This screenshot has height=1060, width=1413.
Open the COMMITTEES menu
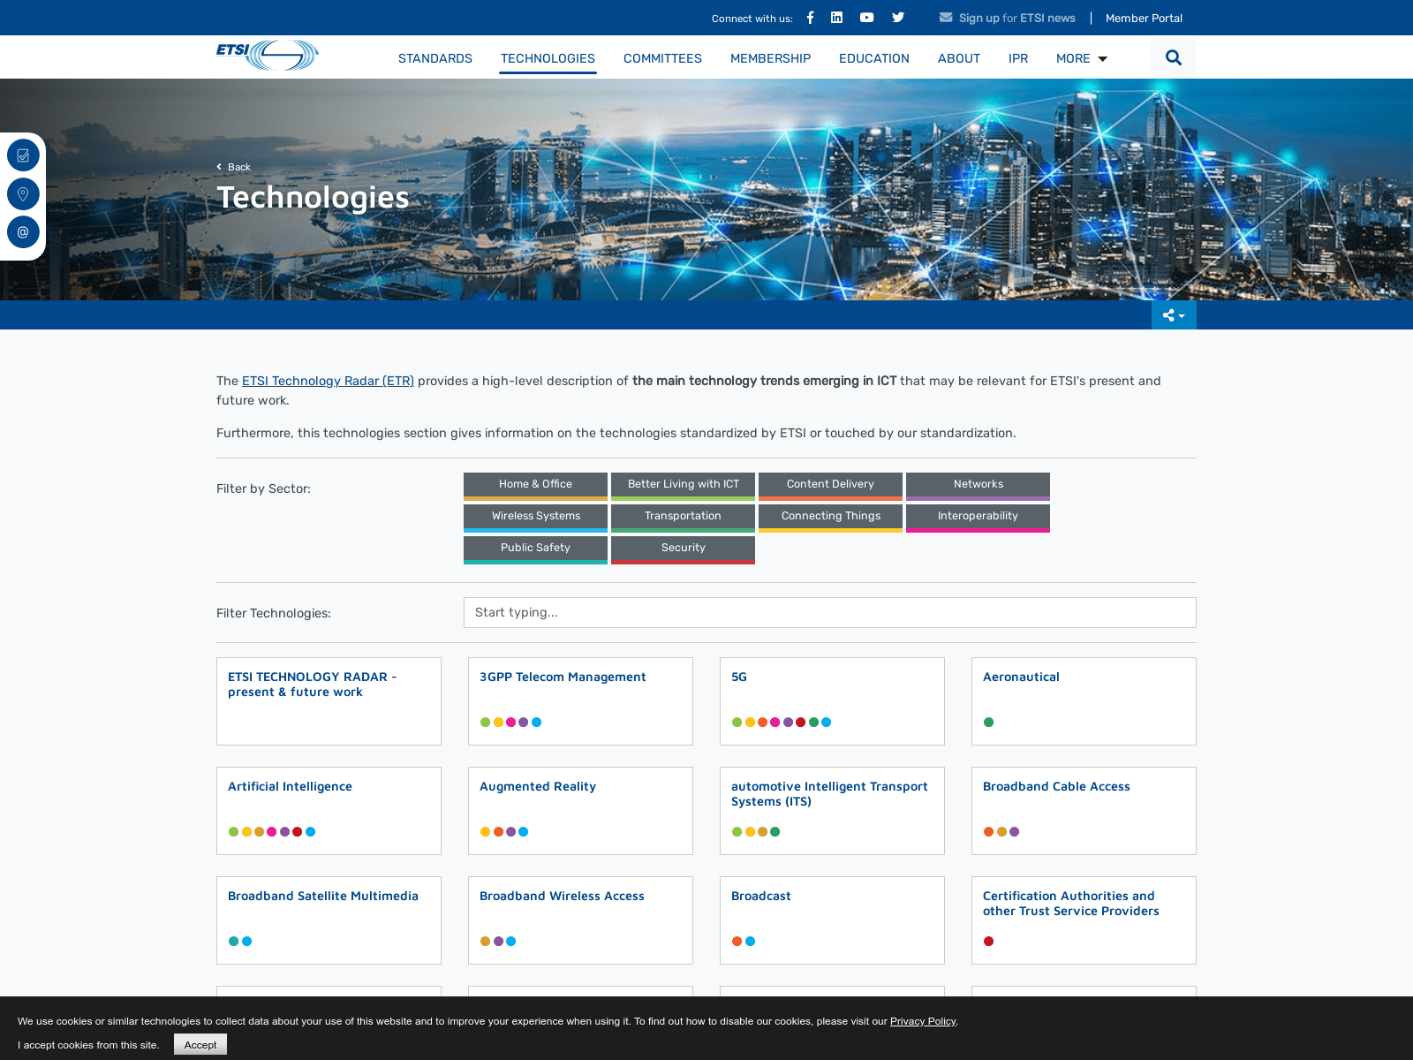point(662,58)
